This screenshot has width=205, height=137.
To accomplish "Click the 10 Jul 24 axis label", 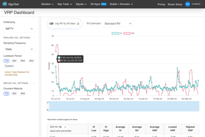I will click(70, 99).
